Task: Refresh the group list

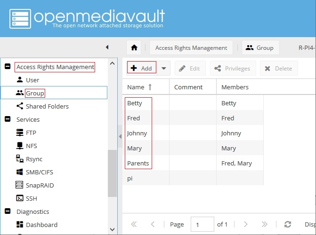Action: pyautogui.click(x=288, y=224)
